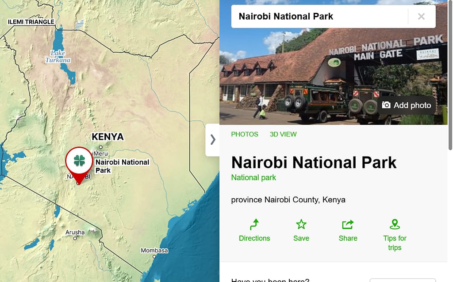Image resolution: width=453 pixels, height=282 pixels.
Task: Open the National park category link
Action: [x=253, y=177]
